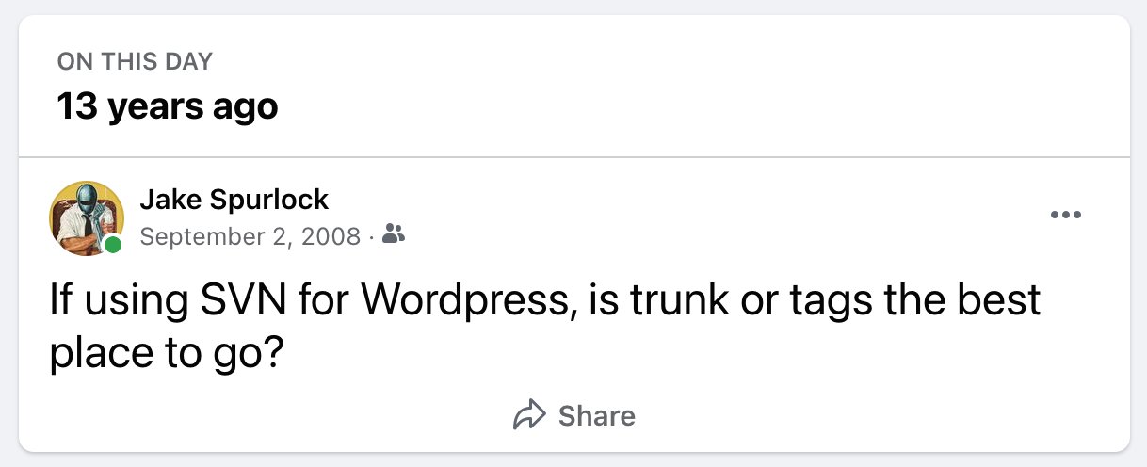The width and height of the screenshot is (1147, 467).
Task: Click the friends audience icon
Action: (396, 234)
